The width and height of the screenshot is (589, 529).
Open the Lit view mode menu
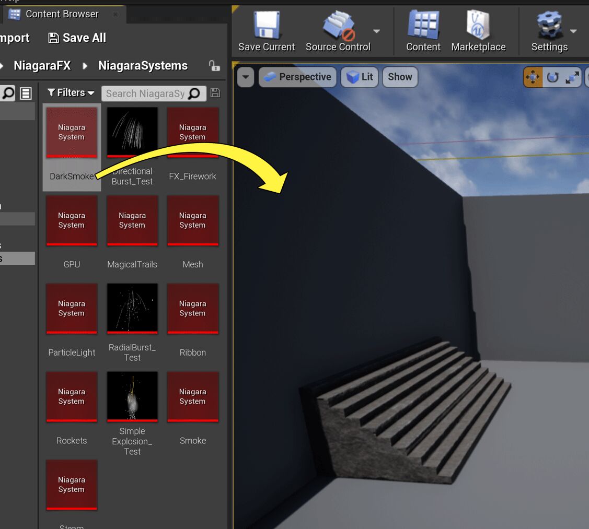[x=360, y=77]
